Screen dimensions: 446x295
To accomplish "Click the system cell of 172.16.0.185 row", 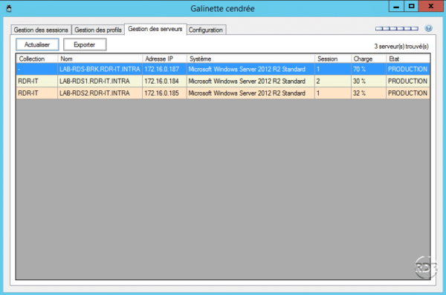I will coord(251,93).
